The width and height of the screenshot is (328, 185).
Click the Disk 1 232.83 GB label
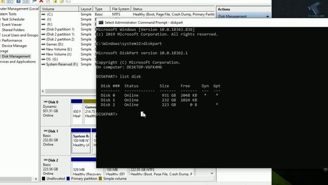click(x=50, y=140)
